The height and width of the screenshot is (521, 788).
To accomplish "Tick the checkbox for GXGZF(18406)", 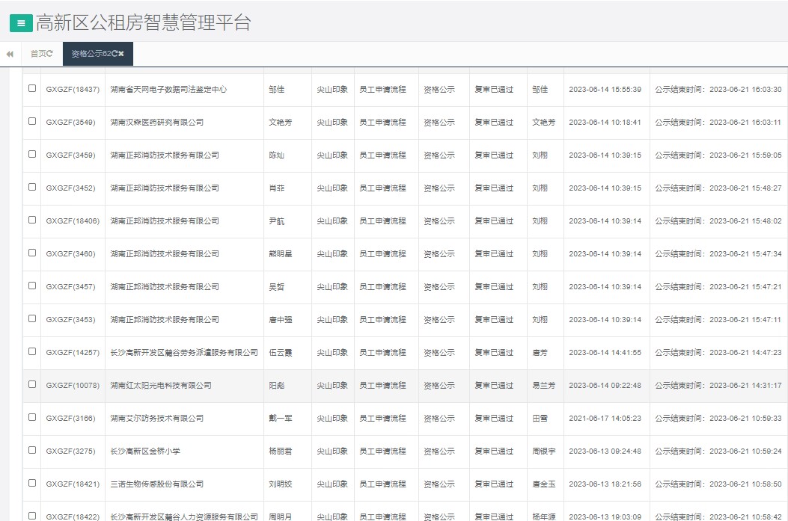I will (31, 221).
